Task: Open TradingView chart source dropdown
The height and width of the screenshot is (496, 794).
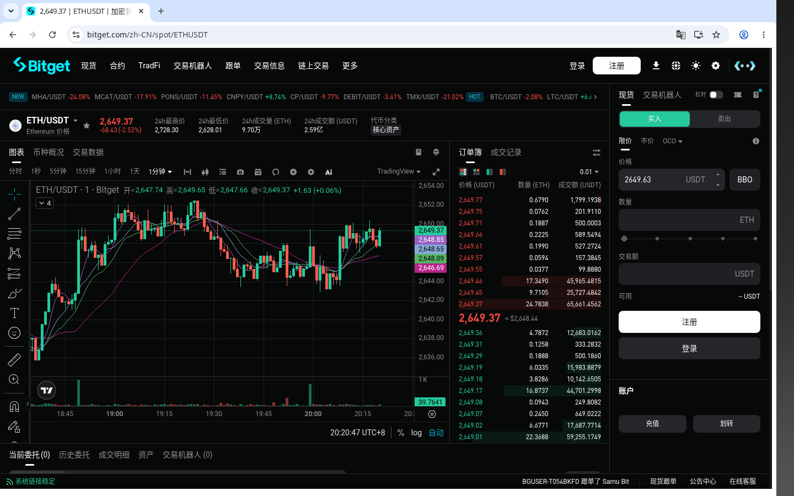Action: coord(399,171)
